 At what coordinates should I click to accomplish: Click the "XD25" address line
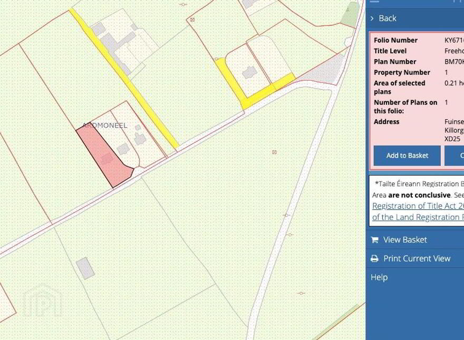452,139
